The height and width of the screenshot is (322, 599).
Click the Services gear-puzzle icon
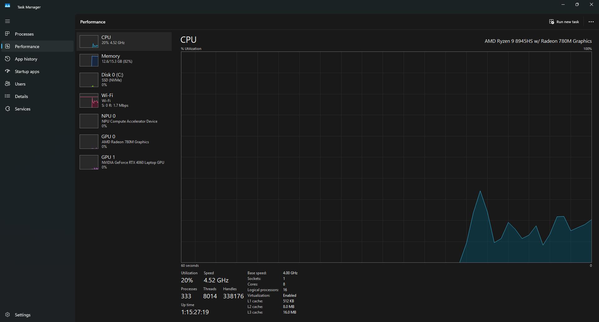[7, 109]
